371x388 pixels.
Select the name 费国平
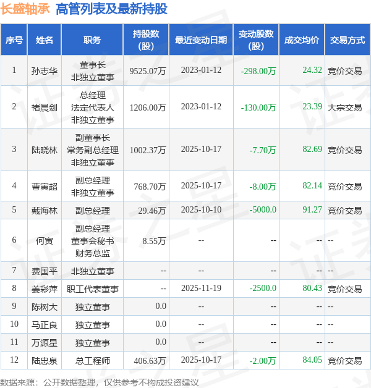(x=45, y=271)
